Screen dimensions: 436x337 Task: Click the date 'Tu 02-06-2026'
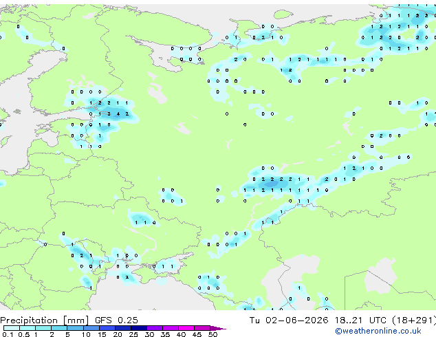289,320
